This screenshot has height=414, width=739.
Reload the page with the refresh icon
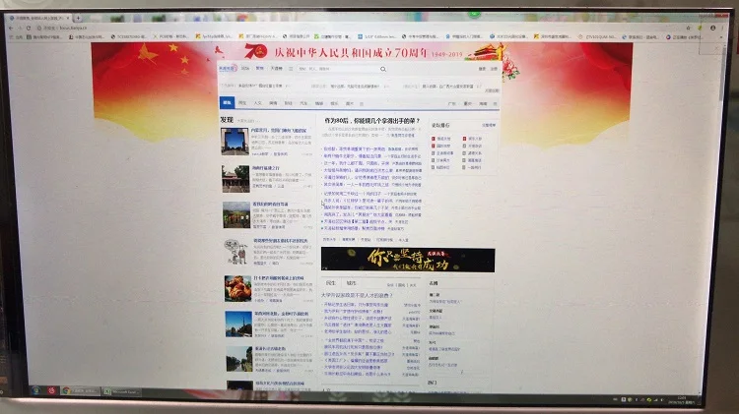click(x=29, y=29)
